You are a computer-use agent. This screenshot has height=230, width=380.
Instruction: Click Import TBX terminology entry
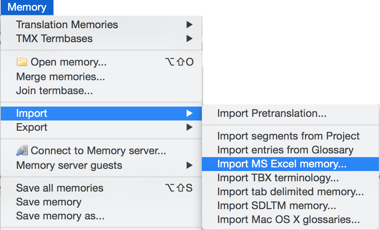pyautogui.click(x=278, y=178)
